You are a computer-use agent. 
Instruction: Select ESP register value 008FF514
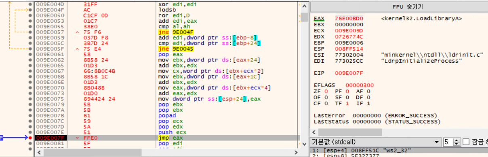(x=349, y=49)
